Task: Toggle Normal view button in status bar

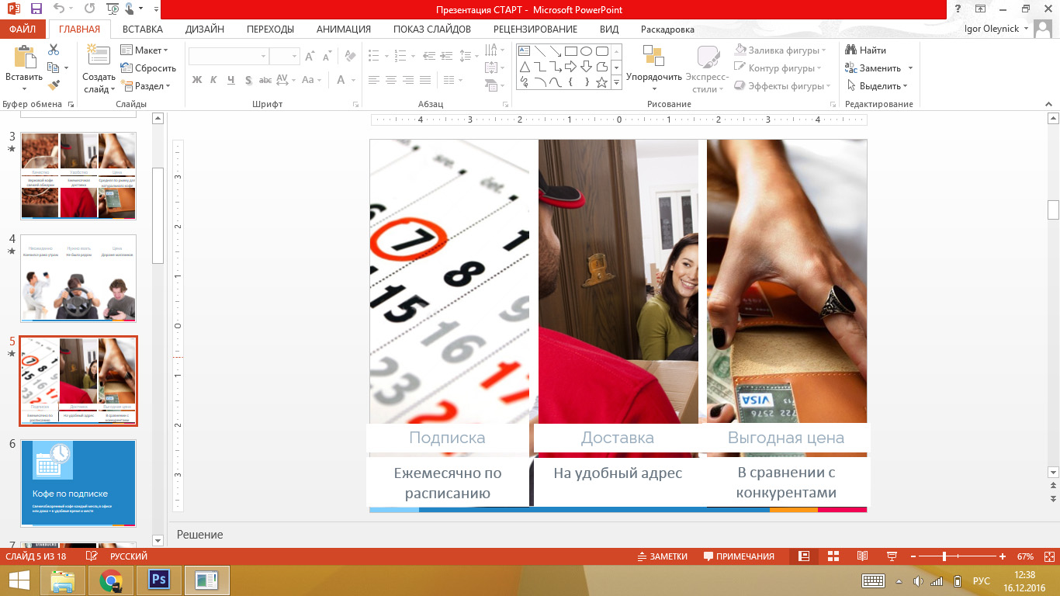Action: 804,556
